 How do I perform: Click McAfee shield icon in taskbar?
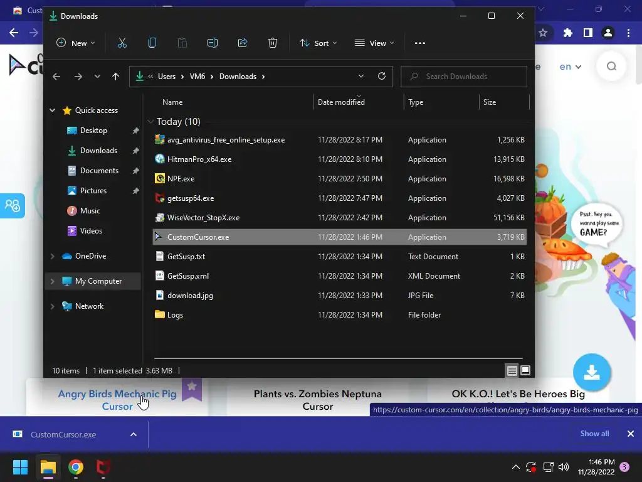[x=103, y=467]
